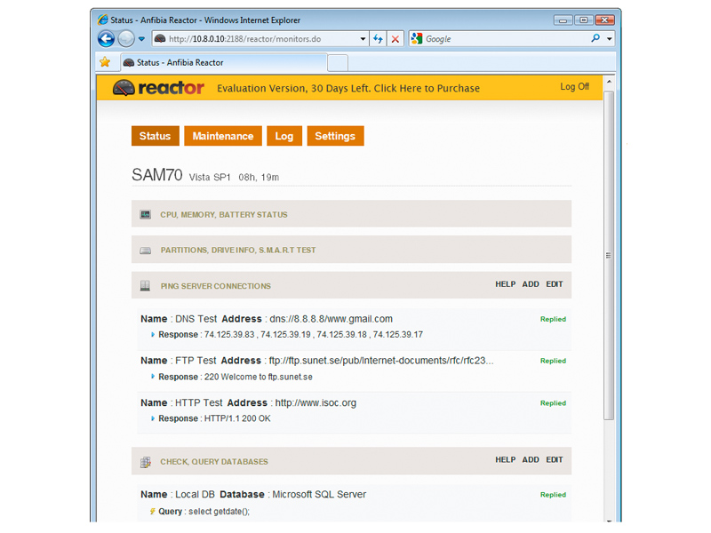Click the database query section icon
711x533 pixels.
point(145,462)
